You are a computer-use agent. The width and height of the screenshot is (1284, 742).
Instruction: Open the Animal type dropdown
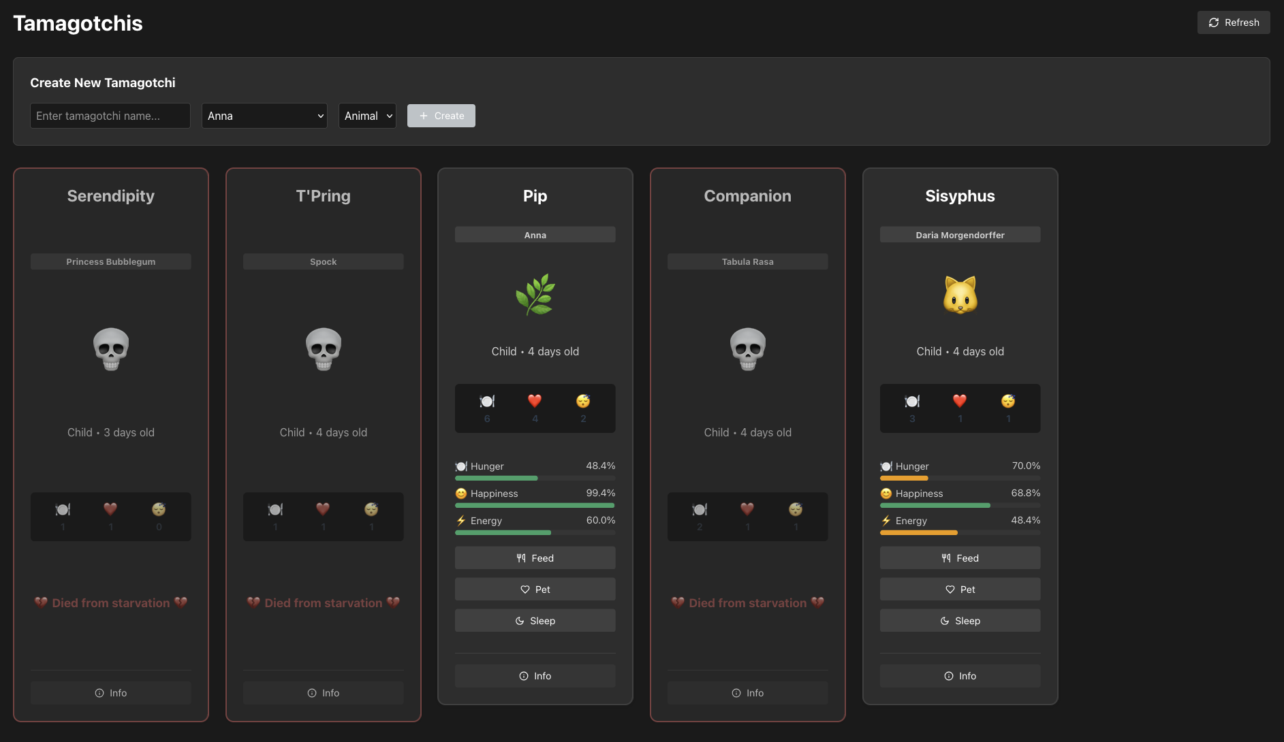367,116
